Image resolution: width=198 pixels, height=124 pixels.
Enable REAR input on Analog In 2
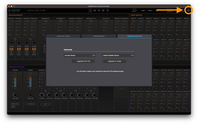tap(19, 54)
